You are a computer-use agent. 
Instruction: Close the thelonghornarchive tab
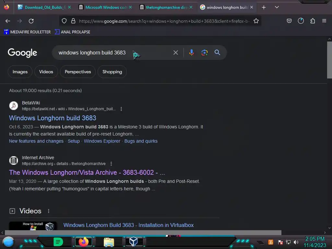click(191, 7)
